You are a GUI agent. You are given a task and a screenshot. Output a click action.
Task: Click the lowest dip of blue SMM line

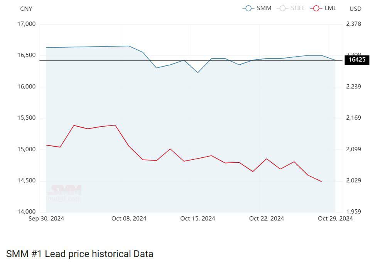pyautogui.click(x=198, y=72)
